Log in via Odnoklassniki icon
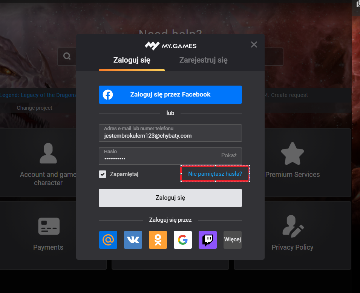The height and width of the screenshot is (293, 360). coord(158,240)
